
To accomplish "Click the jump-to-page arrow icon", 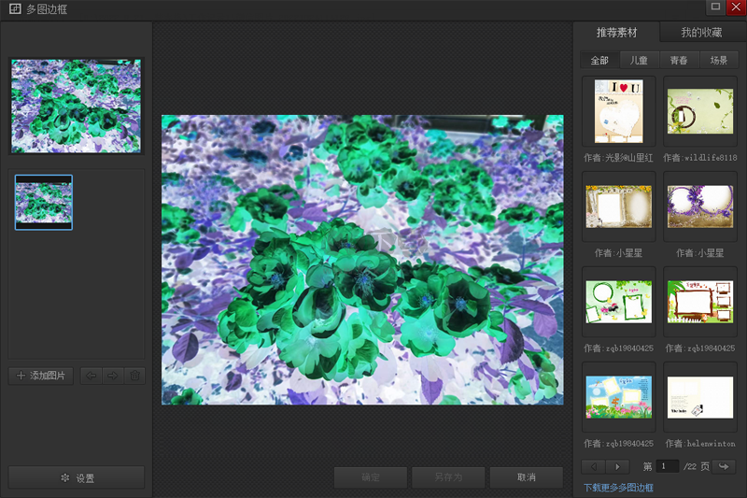I will (x=724, y=466).
